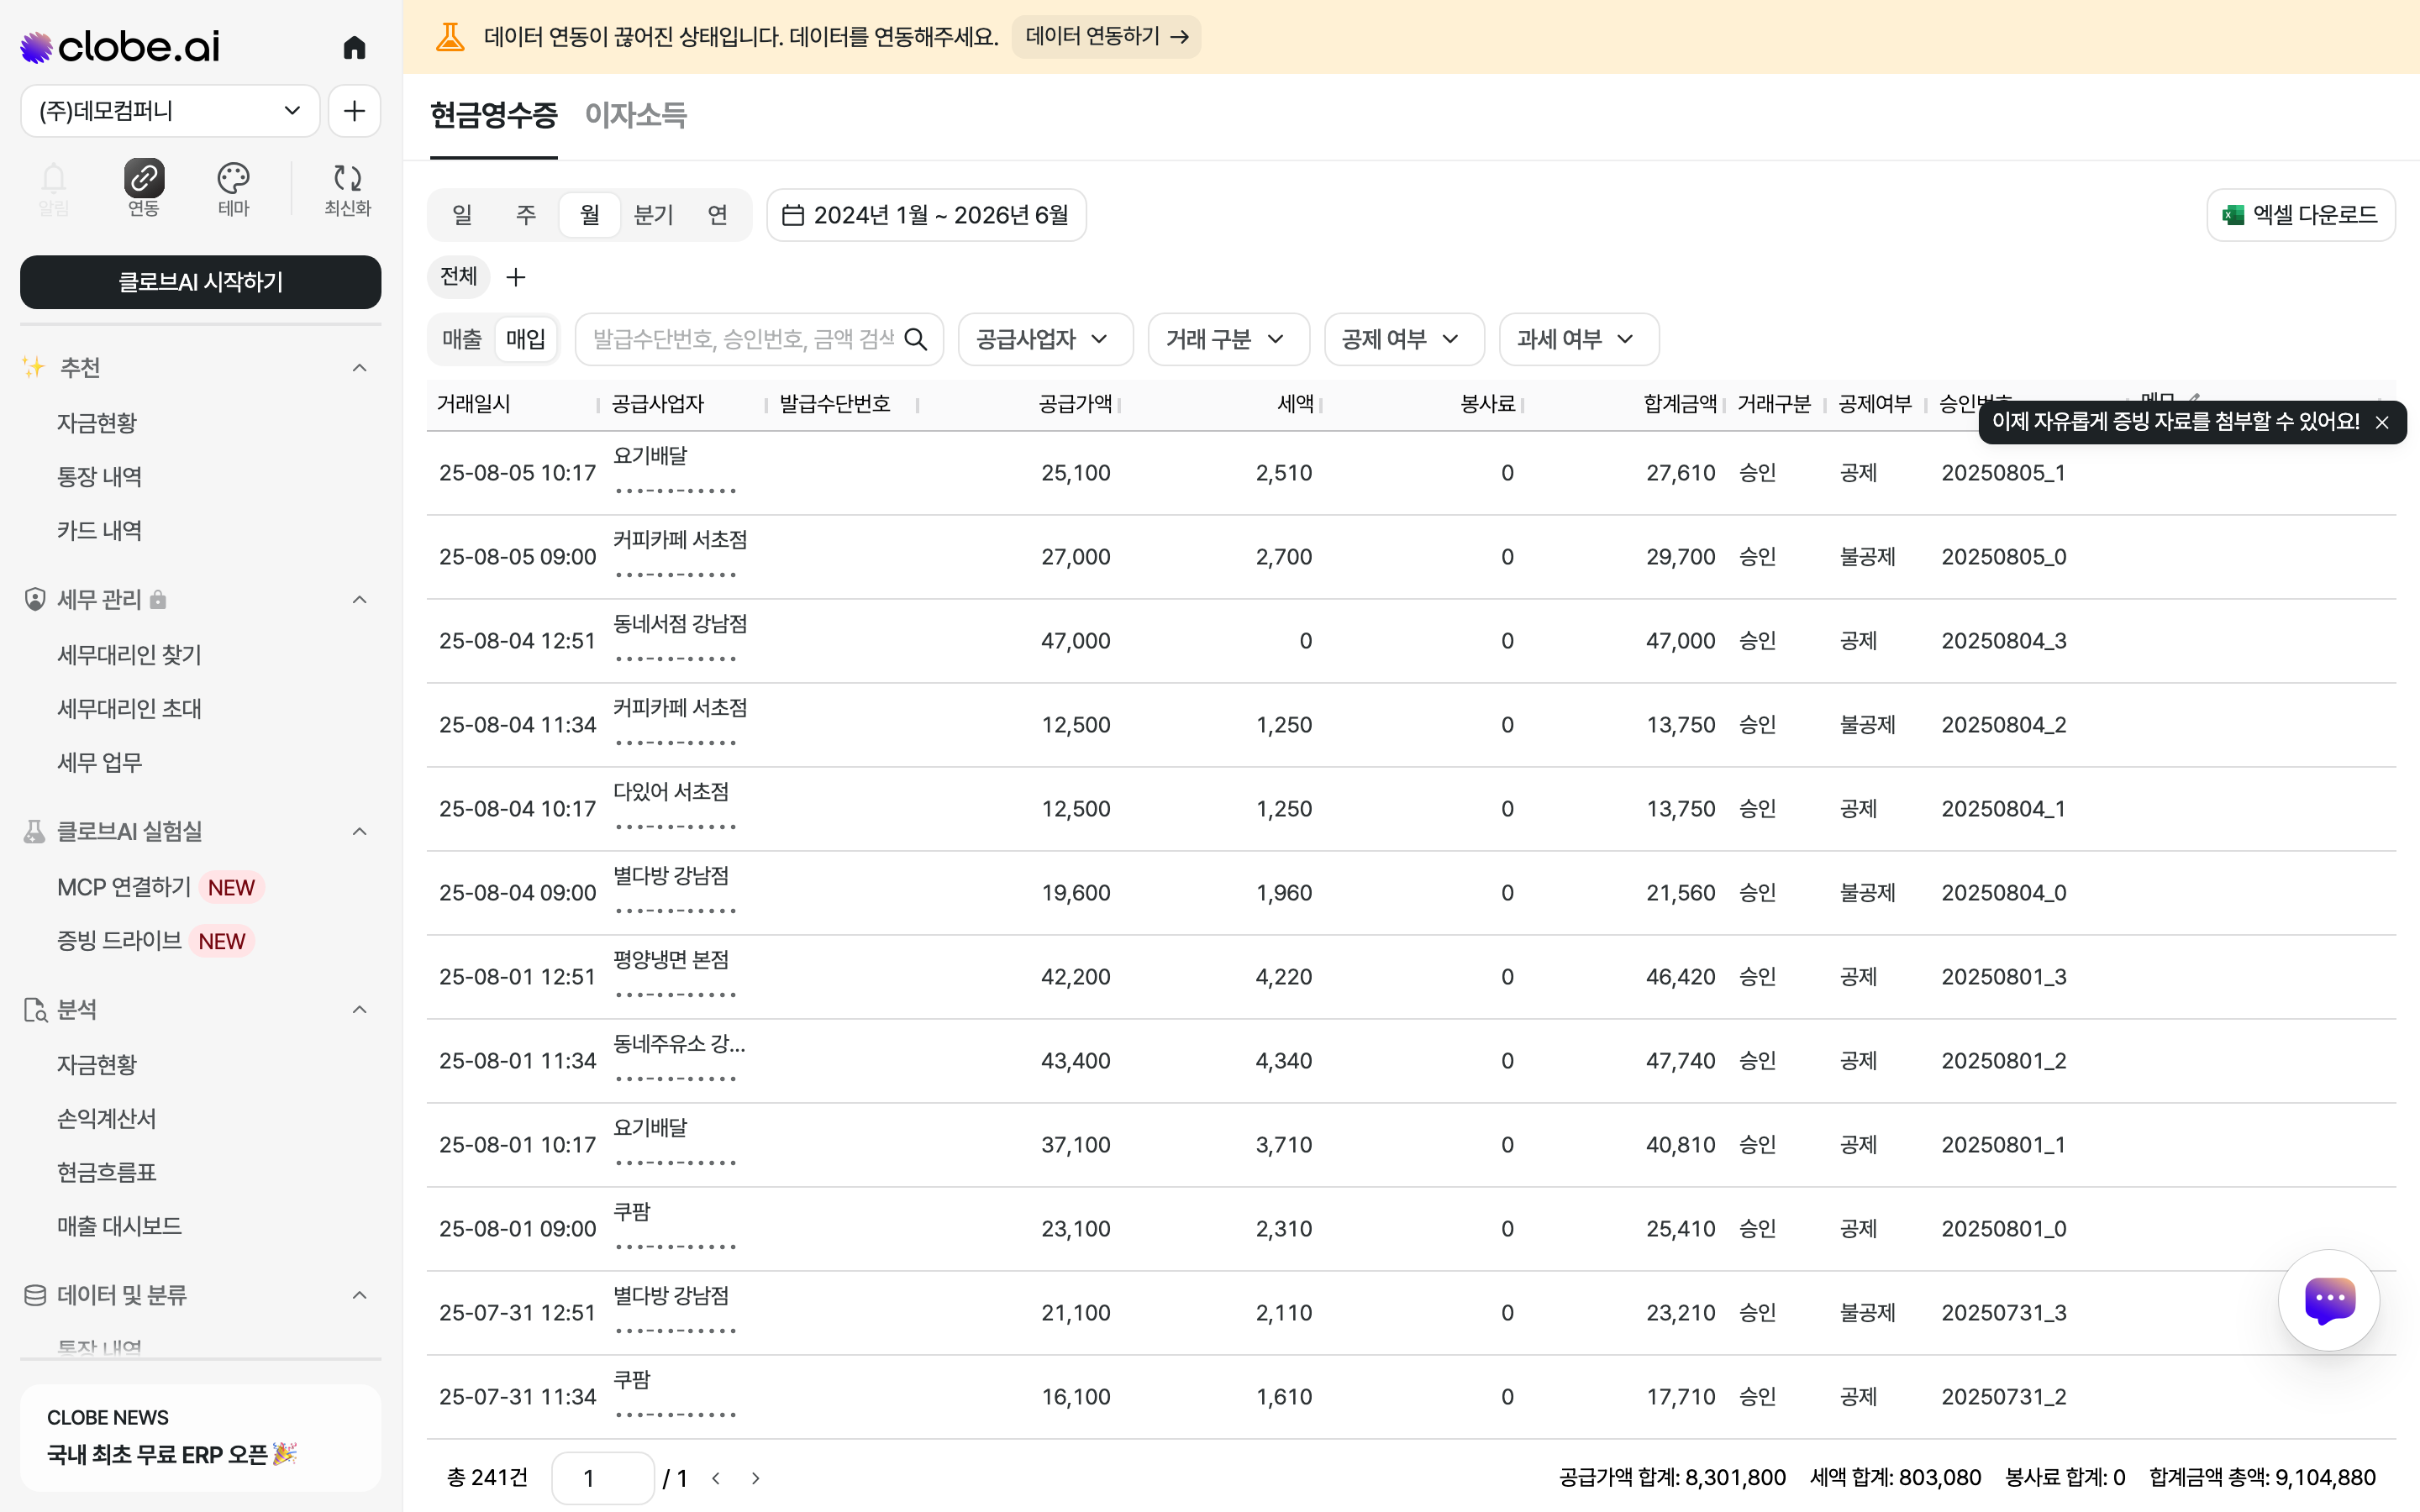This screenshot has height=1512, width=2420.
Task: Open 손익계산서 menu item
Action: tap(106, 1119)
